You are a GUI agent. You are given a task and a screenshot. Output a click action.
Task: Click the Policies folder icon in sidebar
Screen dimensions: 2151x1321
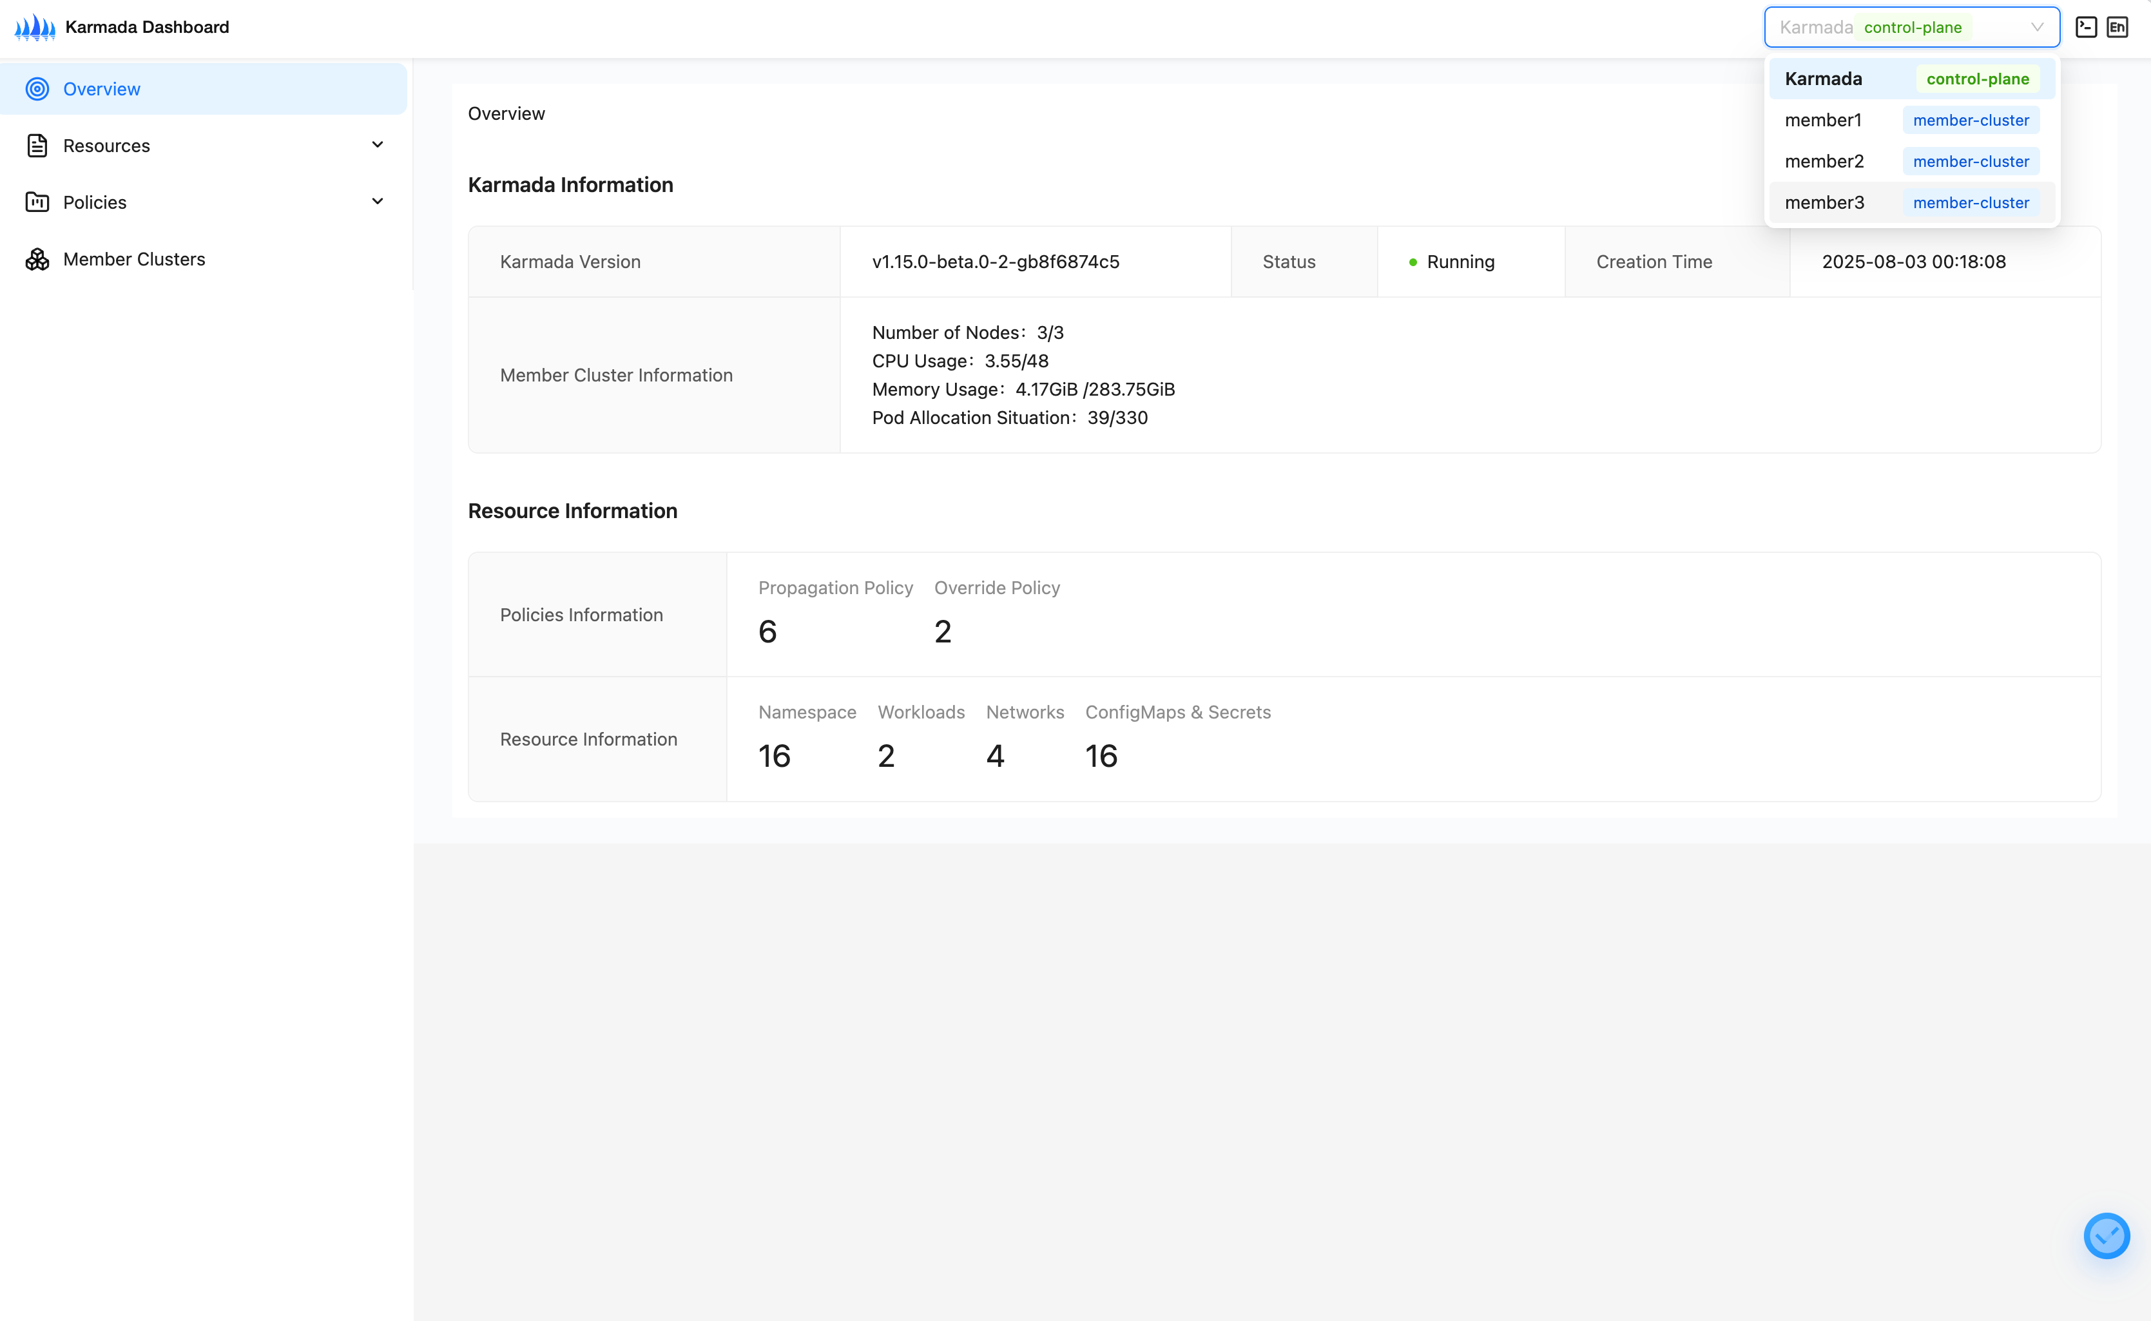point(37,202)
